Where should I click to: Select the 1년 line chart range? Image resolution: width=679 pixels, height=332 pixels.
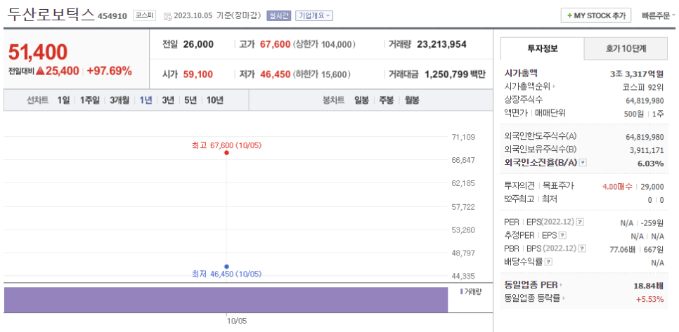coord(146,100)
